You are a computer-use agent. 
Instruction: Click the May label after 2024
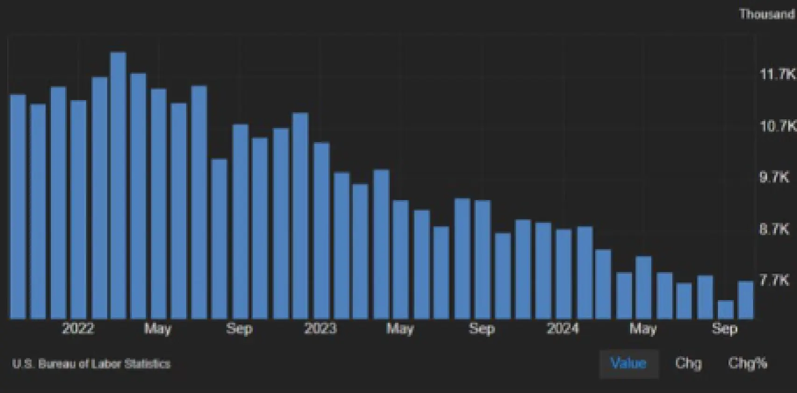(x=643, y=329)
